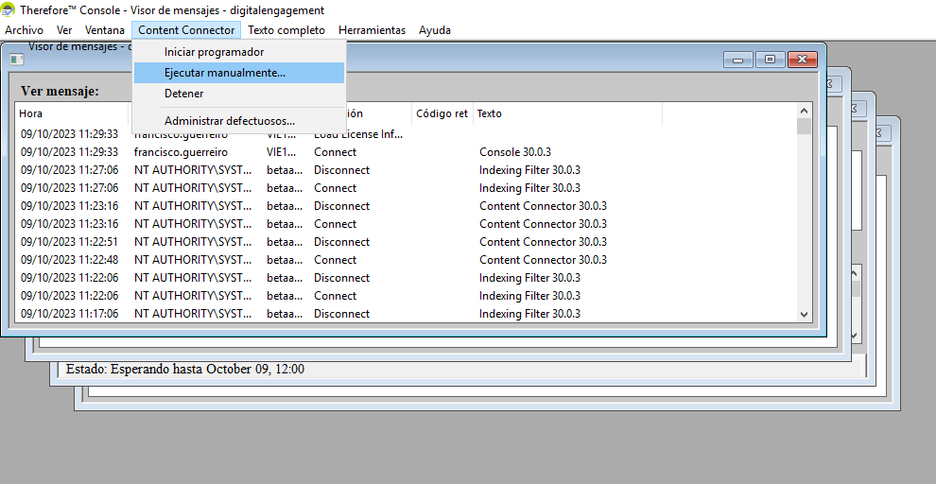Choose Detener in Content Connector menu
Screen dimensions: 936x484
(x=239, y=94)
